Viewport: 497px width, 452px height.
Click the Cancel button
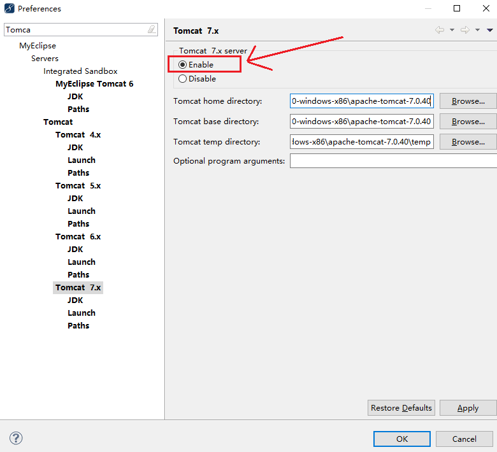(465, 439)
